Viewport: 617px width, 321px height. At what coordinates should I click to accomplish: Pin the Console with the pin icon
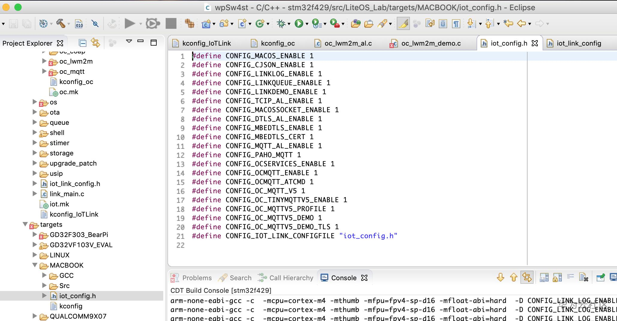[x=600, y=277]
